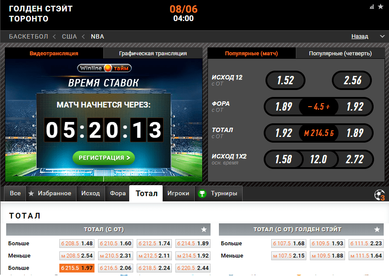Viewport: 389px width, 276px height.
Task: Expand the dropdown chevron next to Назад
Action: point(382,36)
